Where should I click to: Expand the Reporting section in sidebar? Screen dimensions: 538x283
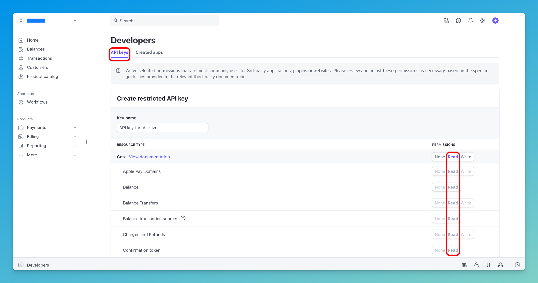click(75, 146)
